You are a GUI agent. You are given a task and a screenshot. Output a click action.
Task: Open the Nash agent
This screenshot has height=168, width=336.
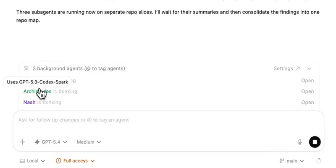pos(307,102)
